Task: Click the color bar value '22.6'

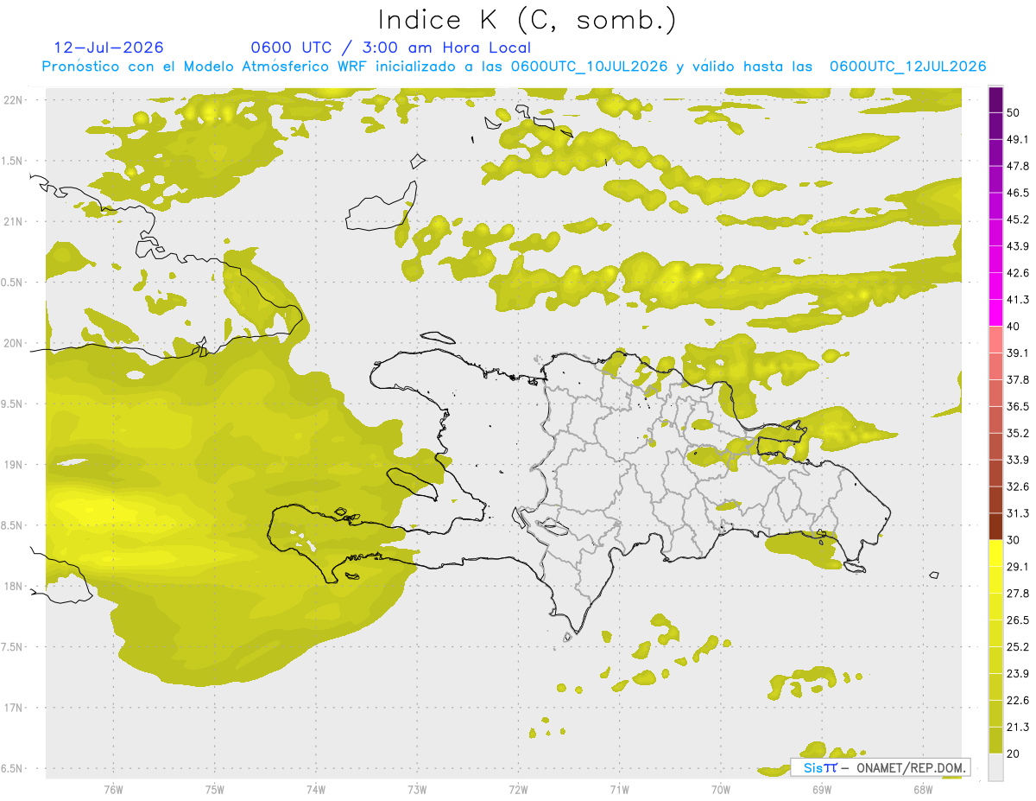Action: pos(1018,701)
